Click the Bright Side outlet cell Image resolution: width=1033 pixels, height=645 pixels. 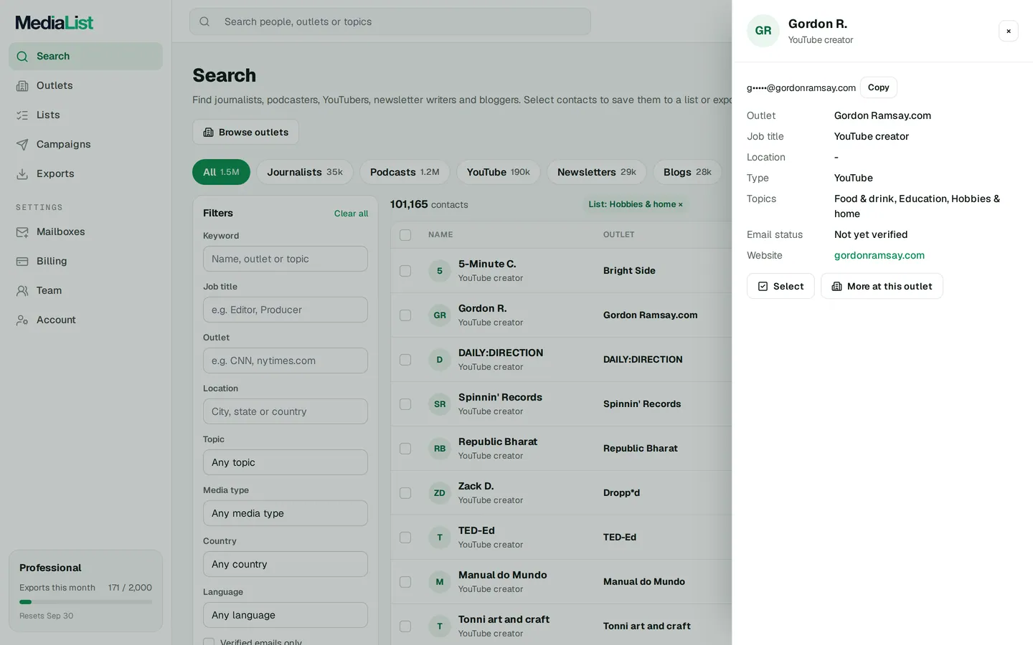[x=629, y=271]
